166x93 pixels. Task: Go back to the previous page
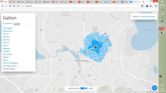click(3, 6)
